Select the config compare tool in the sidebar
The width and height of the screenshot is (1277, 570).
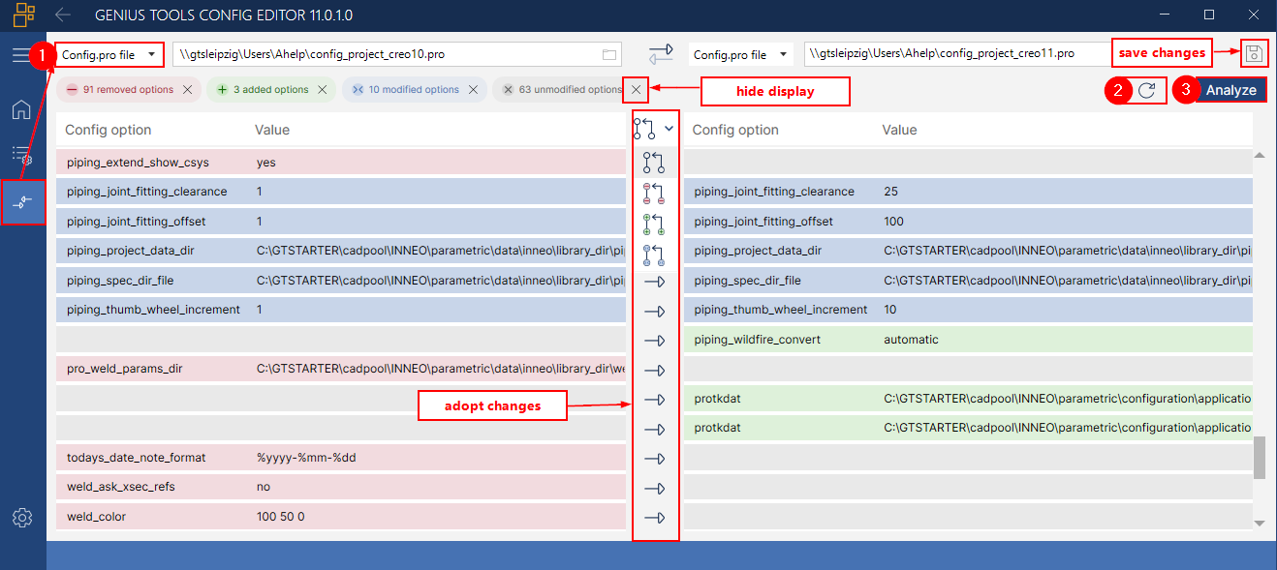click(x=22, y=203)
